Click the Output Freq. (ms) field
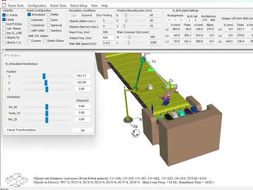This screenshot has height=190, width=253. [108, 37]
